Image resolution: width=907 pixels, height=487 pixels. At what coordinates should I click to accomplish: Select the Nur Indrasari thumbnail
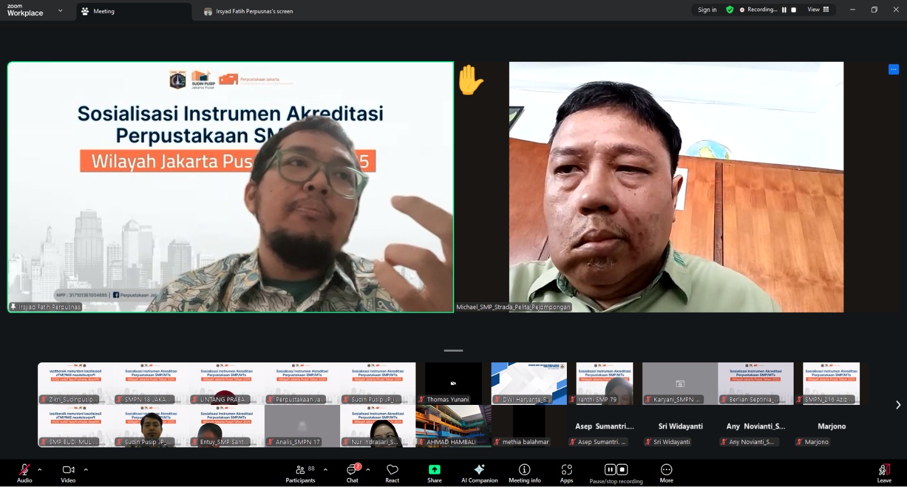click(378, 426)
